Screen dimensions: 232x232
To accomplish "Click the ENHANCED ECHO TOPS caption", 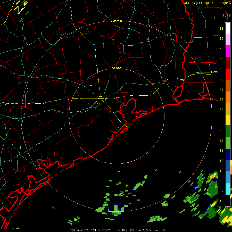I will tap(90, 230).
